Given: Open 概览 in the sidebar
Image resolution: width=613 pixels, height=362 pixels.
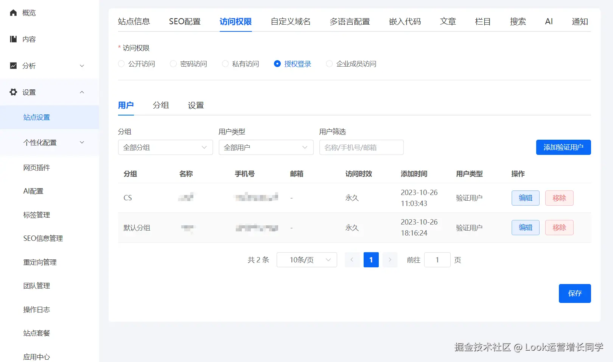Looking at the screenshot, I should [x=29, y=13].
